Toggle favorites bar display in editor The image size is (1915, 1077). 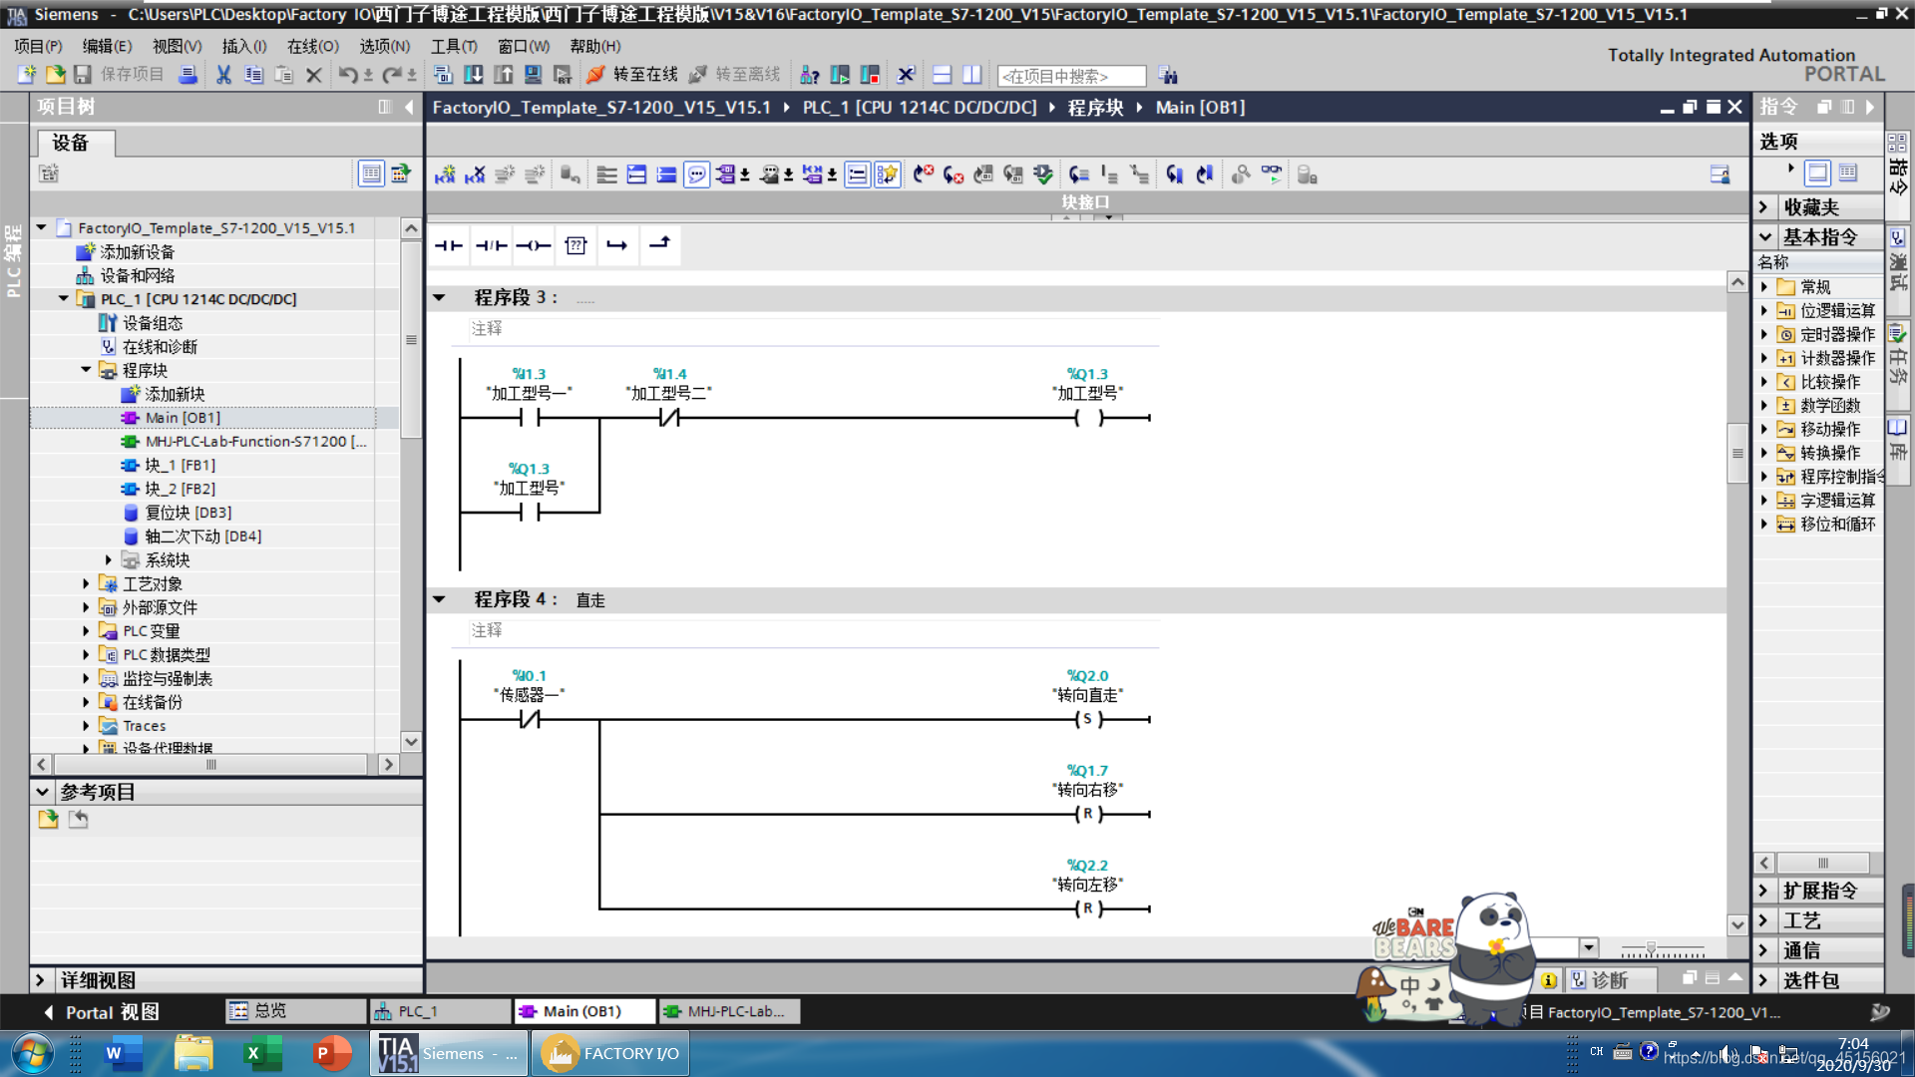click(888, 176)
